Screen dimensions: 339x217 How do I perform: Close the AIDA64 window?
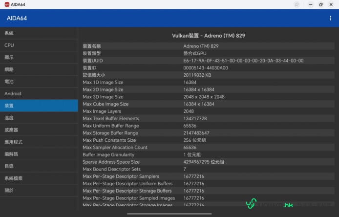tap(331, 4)
